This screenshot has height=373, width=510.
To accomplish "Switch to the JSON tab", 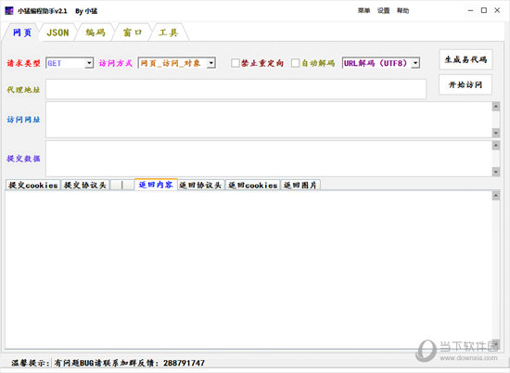I will coord(57,32).
